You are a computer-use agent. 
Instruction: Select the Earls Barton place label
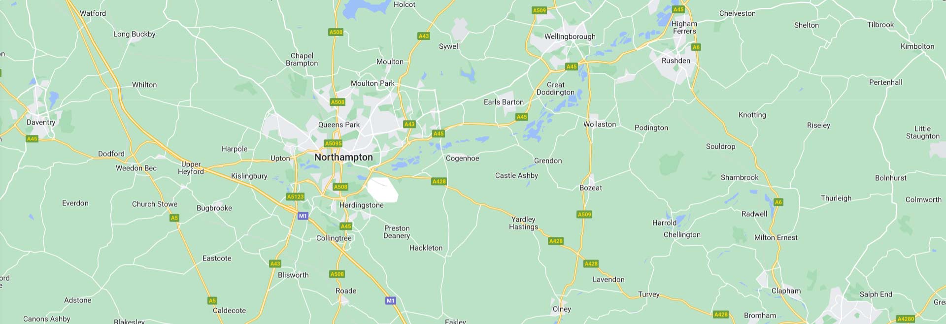[504, 102]
